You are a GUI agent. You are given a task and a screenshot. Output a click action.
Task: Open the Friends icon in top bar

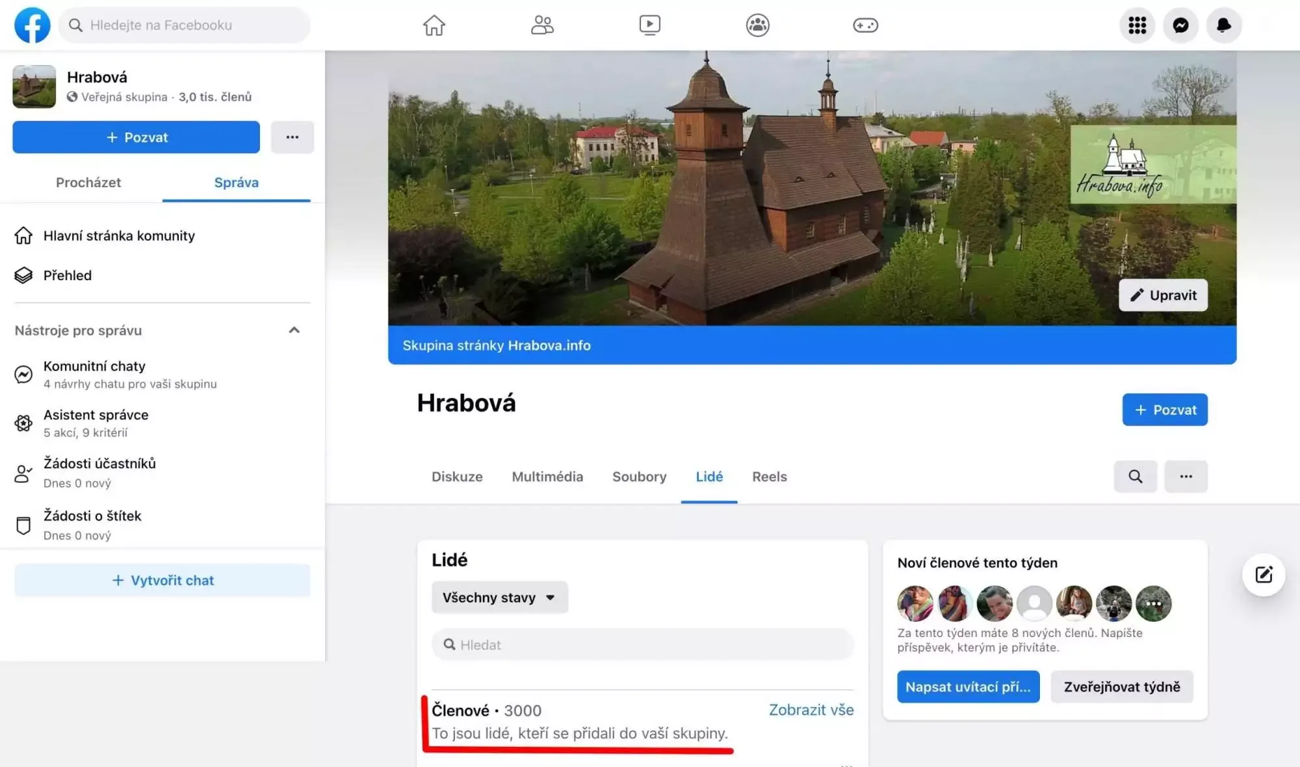541,25
